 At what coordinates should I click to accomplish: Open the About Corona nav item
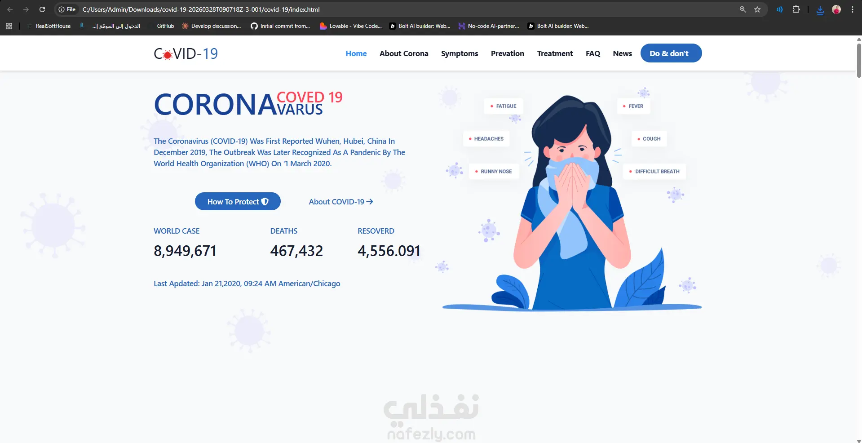[x=404, y=53]
